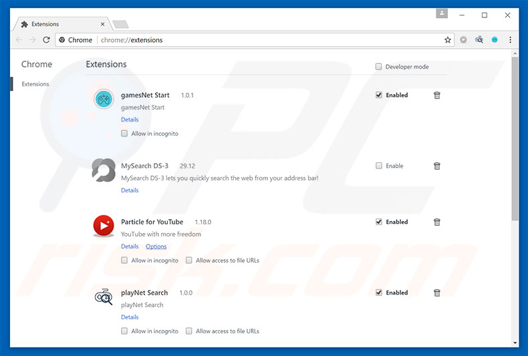
Task: Maximize the Chrome window
Action: 485,15
